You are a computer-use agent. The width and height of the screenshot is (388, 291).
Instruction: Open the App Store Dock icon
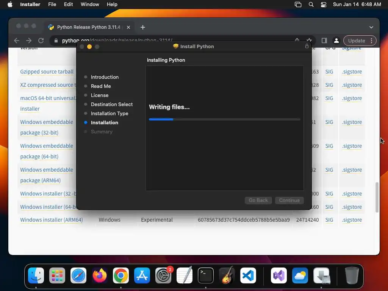tap(142, 275)
